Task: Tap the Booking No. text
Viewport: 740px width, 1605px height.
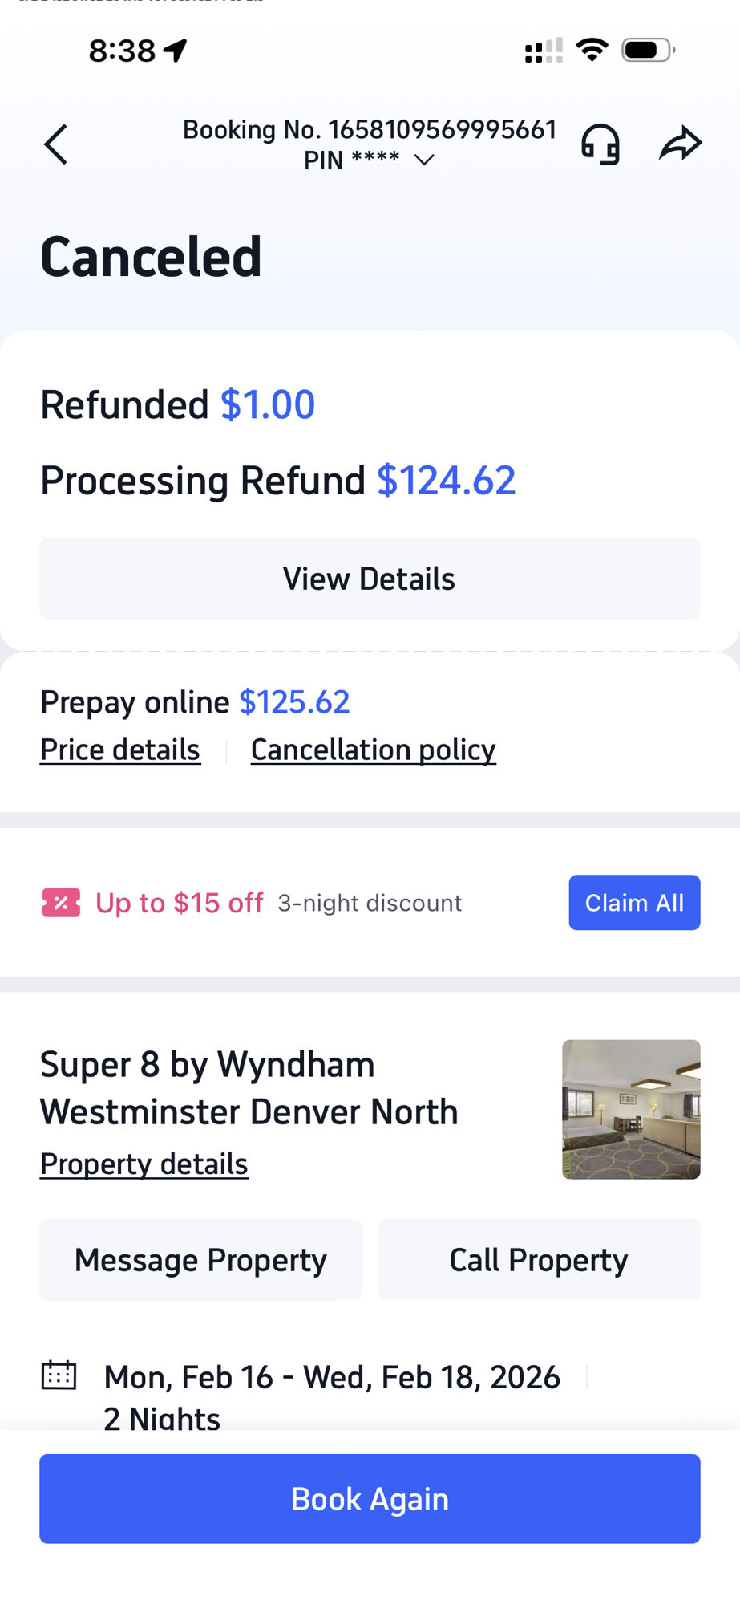Action: click(x=370, y=129)
